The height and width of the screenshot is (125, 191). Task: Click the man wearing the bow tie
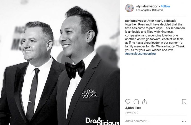[x=85, y=68]
